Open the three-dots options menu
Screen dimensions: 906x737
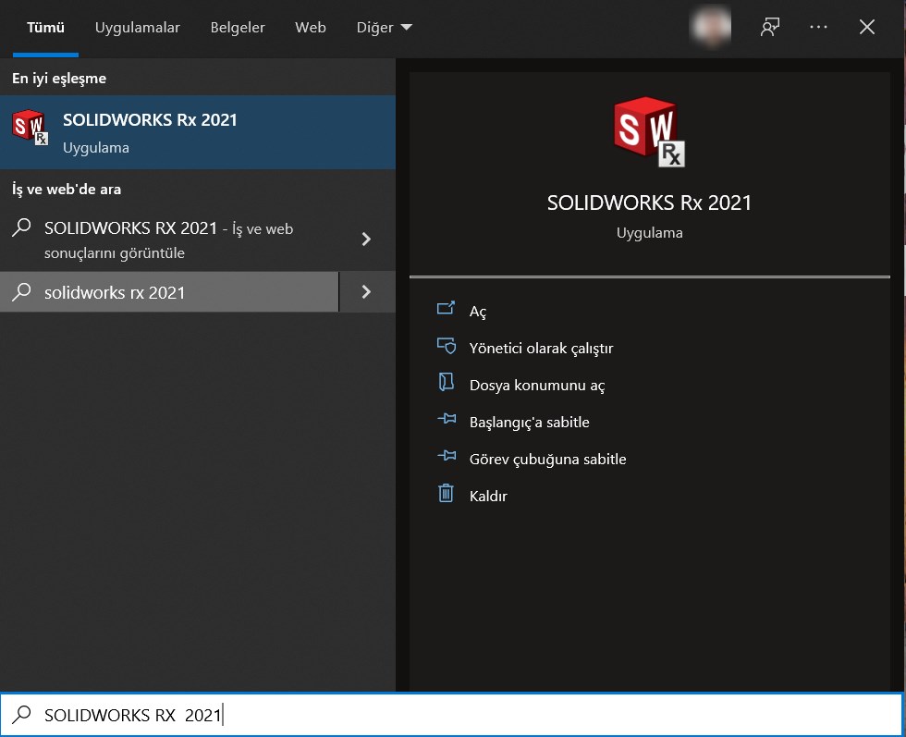pyautogui.click(x=818, y=27)
